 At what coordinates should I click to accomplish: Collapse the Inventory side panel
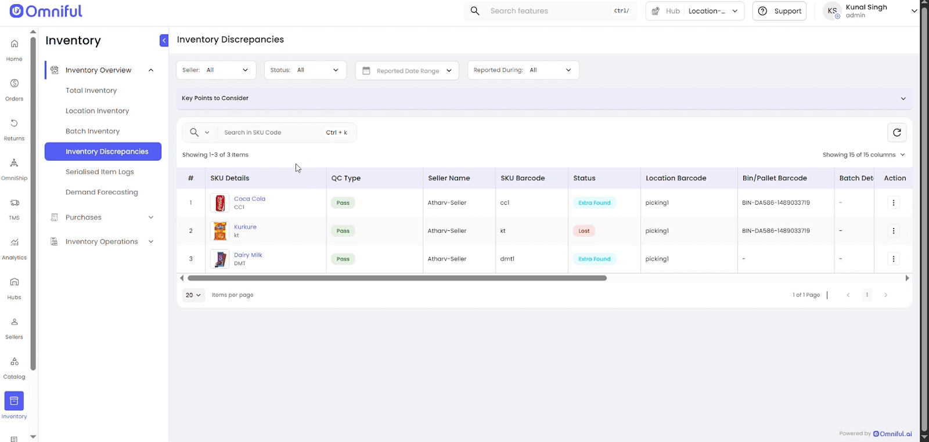pyautogui.click(x=164, y=40)
